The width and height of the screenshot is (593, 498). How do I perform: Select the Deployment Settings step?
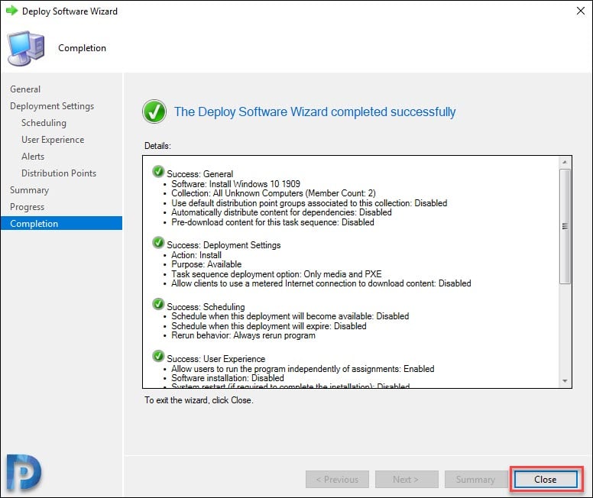[x=52, y=106]
